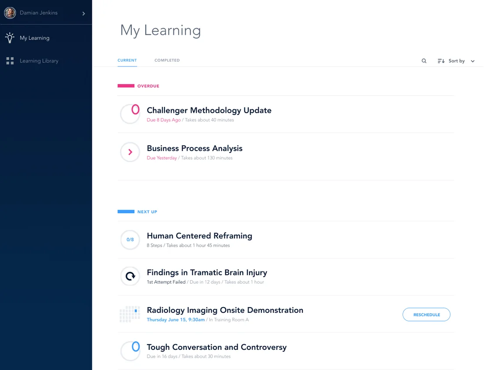Open Tough Conversation and Controversy course
484x370 pixels.
[x=216, y=347]
